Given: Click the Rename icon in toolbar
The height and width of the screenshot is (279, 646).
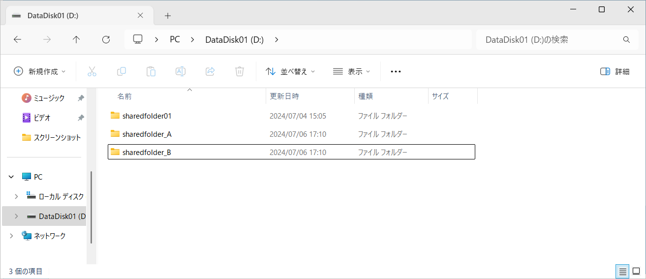Looking at the screenshot, I should [181, 71].
